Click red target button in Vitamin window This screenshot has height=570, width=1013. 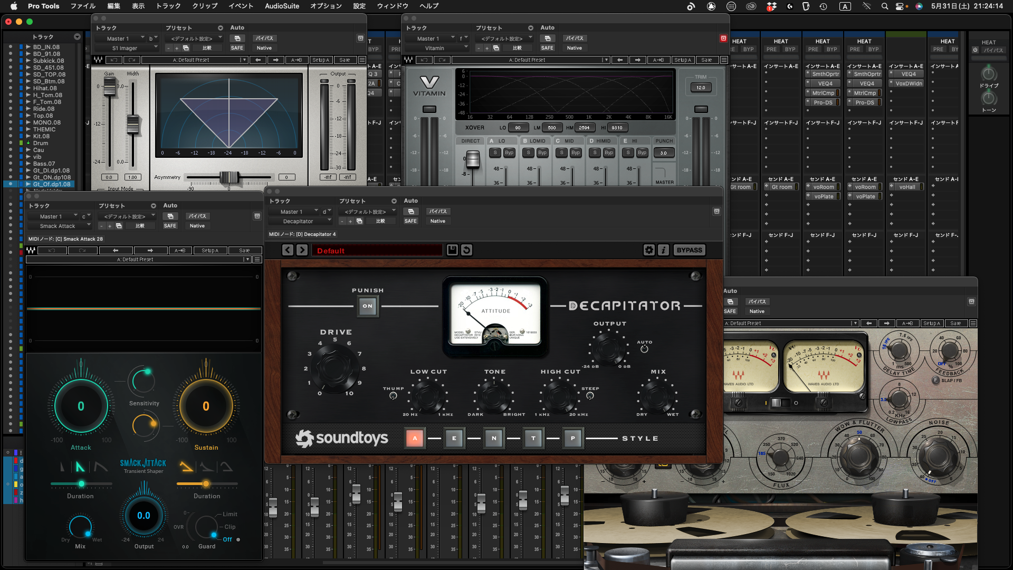(x=723, y=38)
